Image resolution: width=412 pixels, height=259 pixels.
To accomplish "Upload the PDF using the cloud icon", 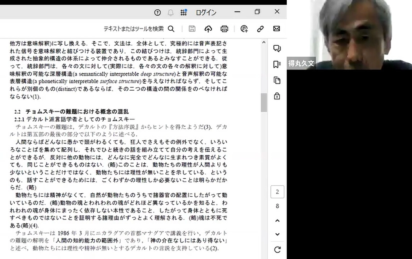I will 208,28.
